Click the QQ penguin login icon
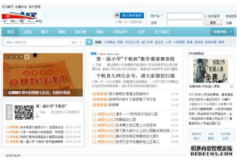This screenshot has width=237, height=160. pyautogui.click(x=117, y=15)
